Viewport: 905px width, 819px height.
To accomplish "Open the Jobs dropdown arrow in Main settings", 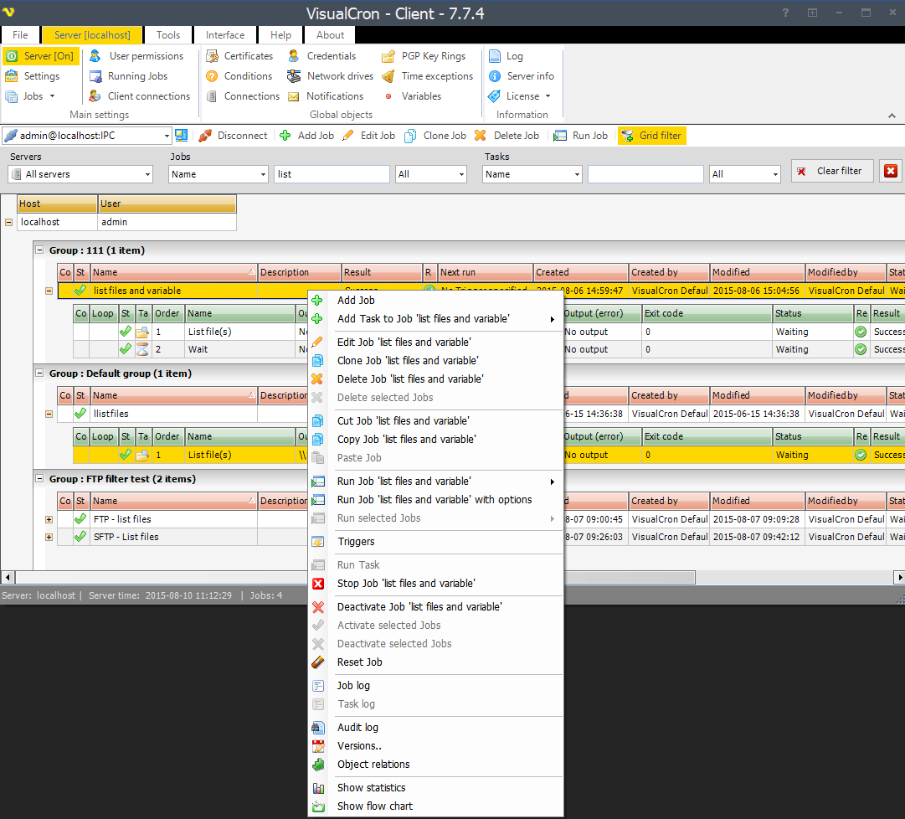I will 53,96.
